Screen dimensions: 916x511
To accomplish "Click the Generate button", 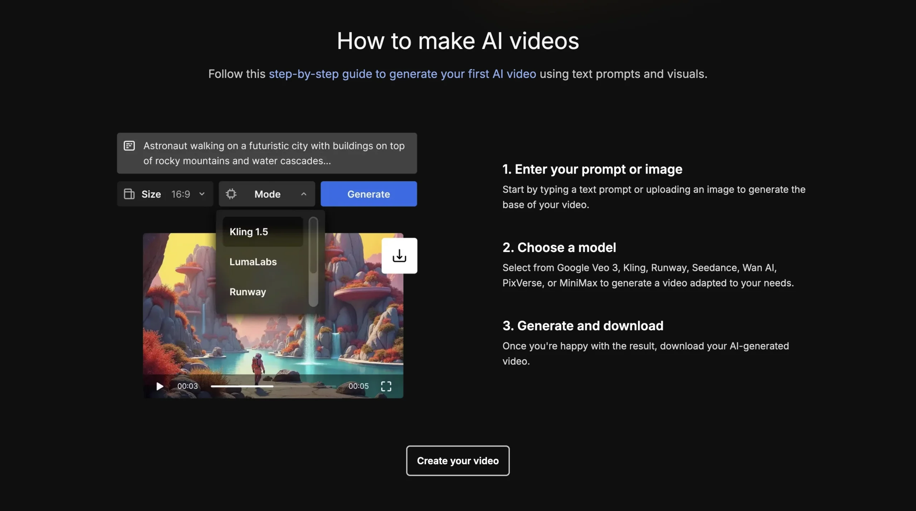I will [x=369, y=194].
